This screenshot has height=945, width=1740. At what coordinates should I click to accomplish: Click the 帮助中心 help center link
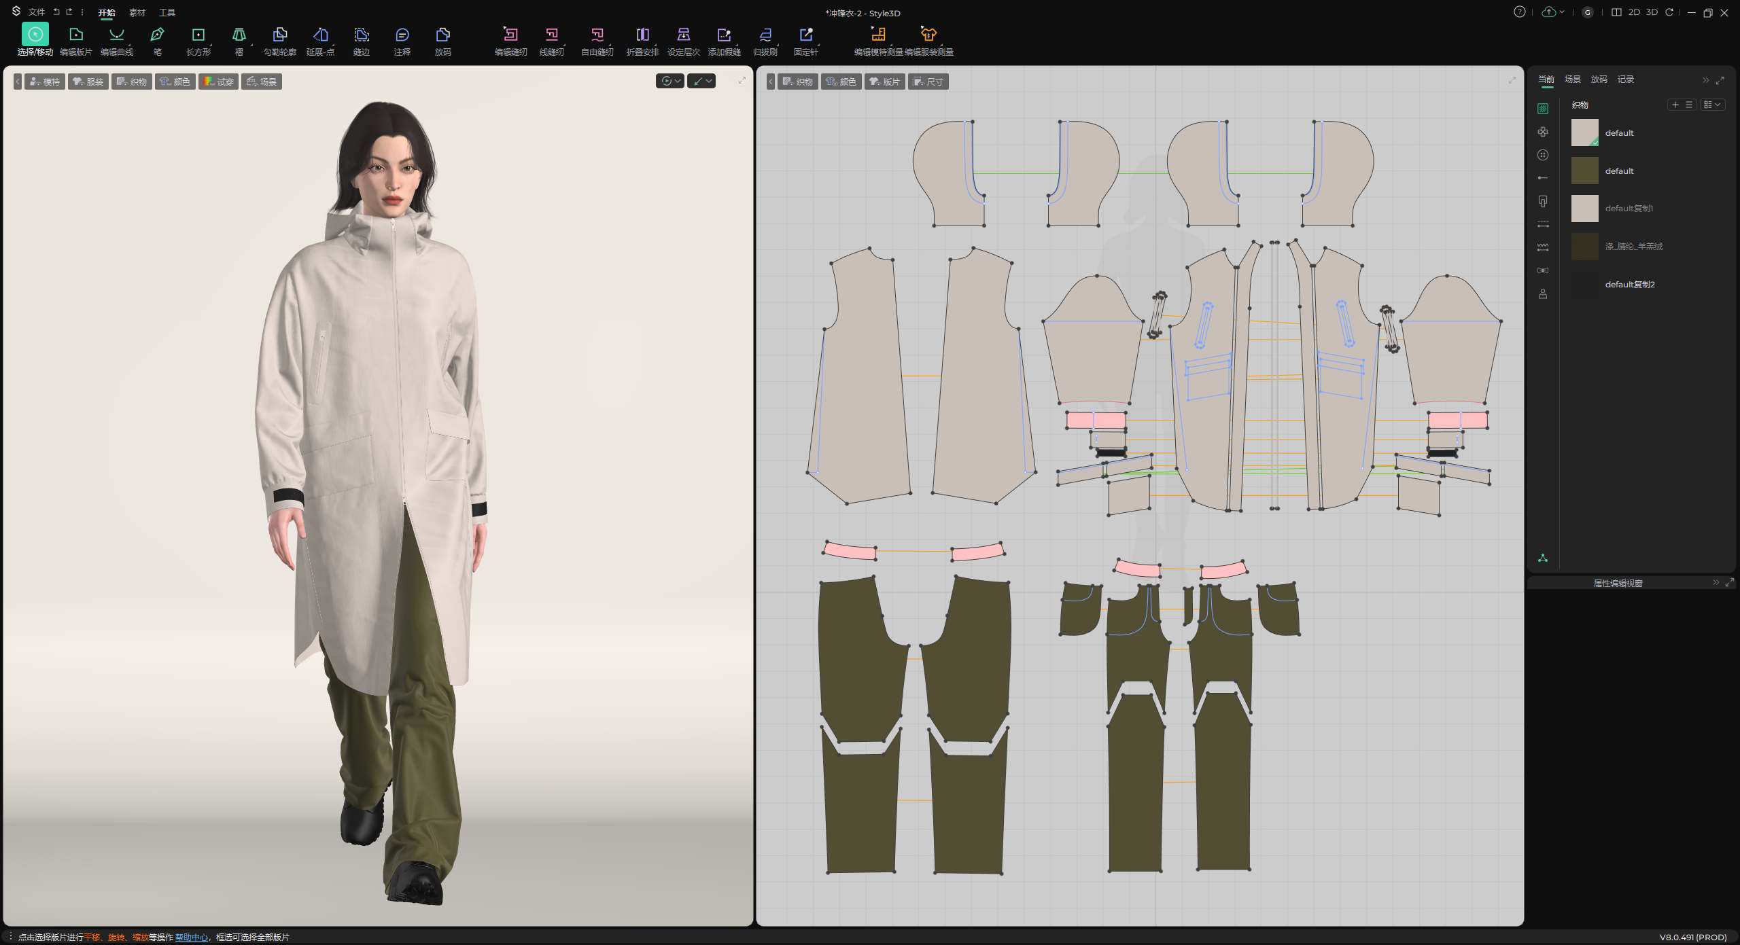(192, 937)
